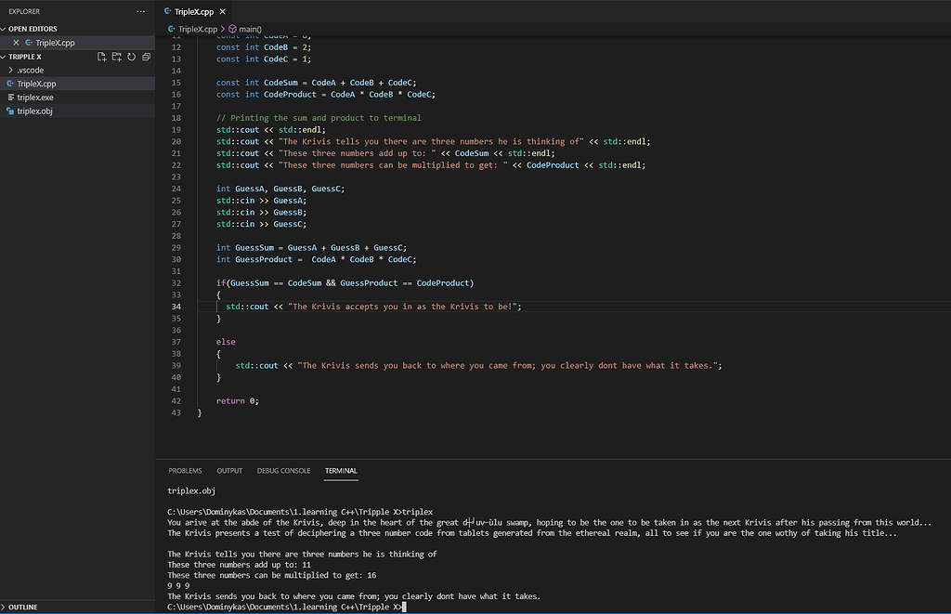The height and width of the screenshot is (614, 951).
Task: Click the terminal command prompt line
Action: pos(285,607)
